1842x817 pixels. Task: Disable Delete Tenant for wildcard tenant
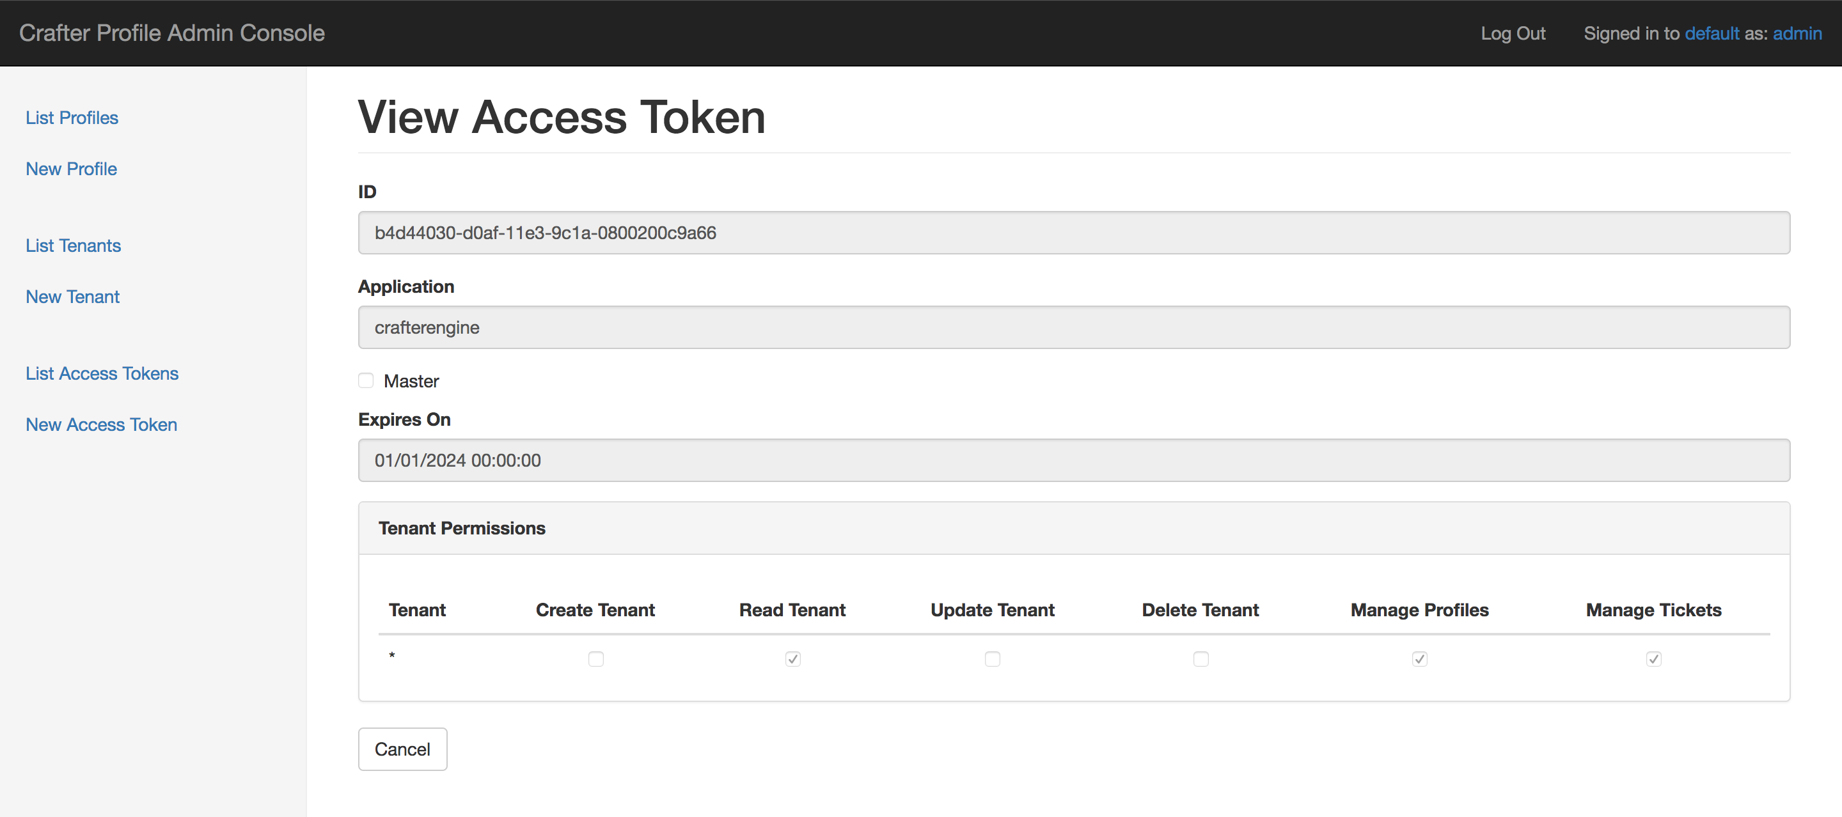1200,657
